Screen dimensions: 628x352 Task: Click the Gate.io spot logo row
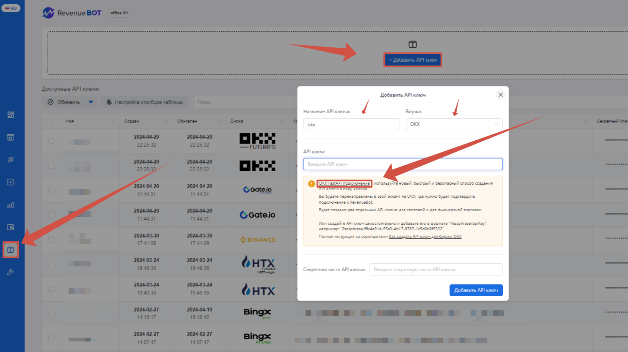click(257, 215)
